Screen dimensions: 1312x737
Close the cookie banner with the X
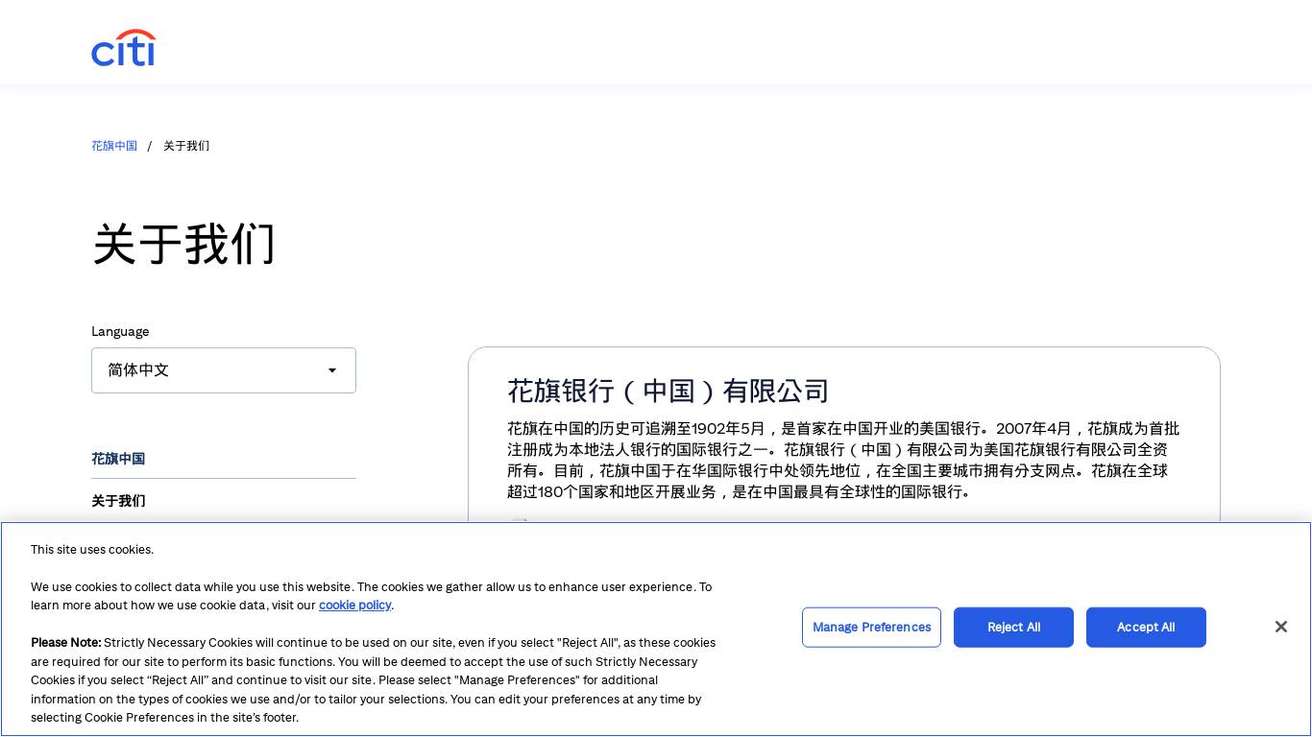click(x=1280, y=627)
